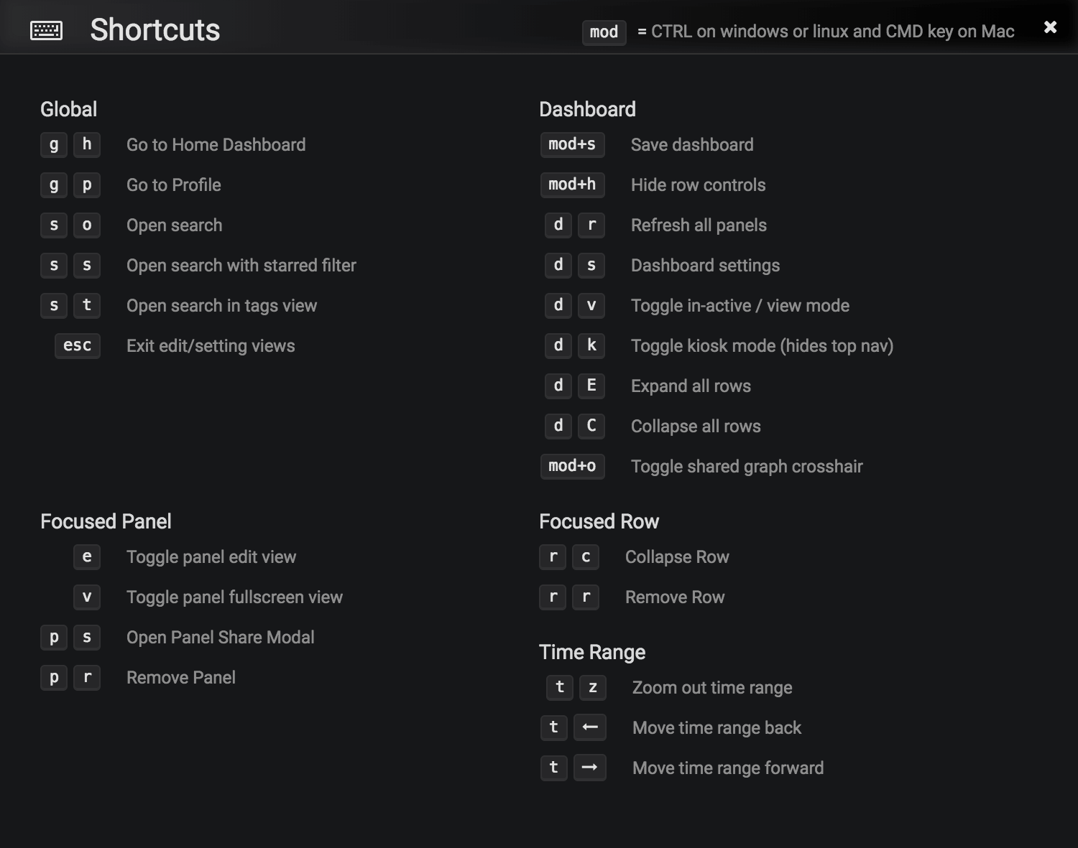Click the 'Go to Home Dashboard' text

tap(216, 145)
